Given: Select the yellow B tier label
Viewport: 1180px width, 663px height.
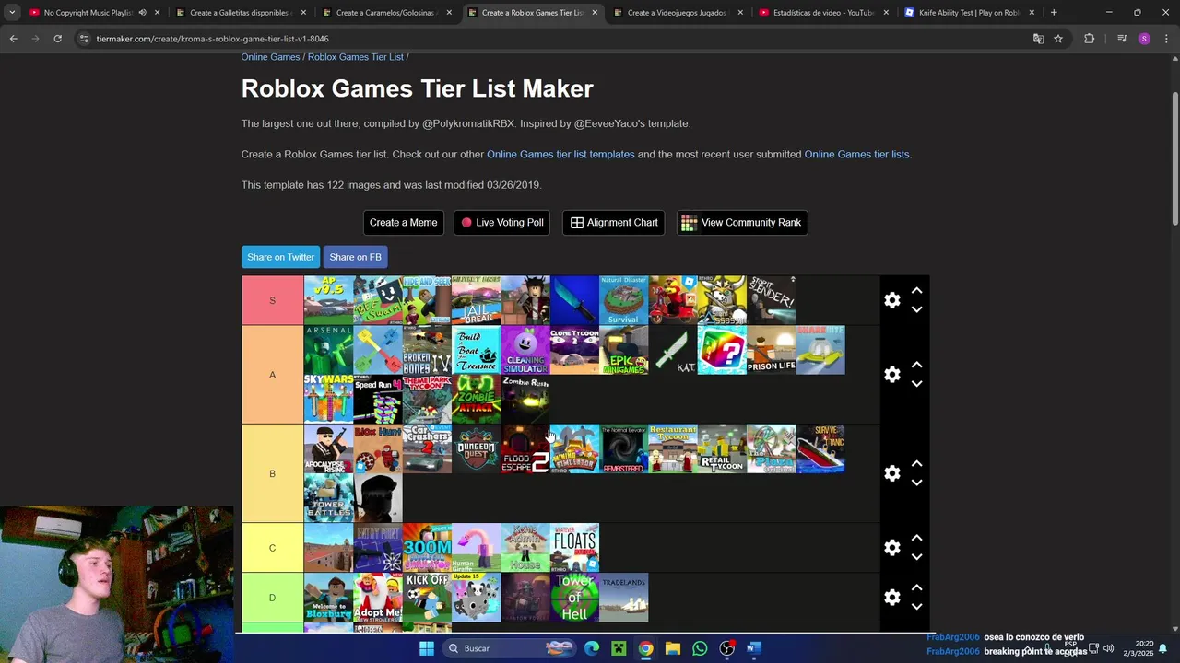Looking at the screenshot, I should coord(272,473).
